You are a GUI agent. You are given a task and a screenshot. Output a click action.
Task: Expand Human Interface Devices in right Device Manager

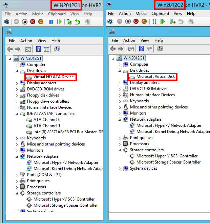120,95
